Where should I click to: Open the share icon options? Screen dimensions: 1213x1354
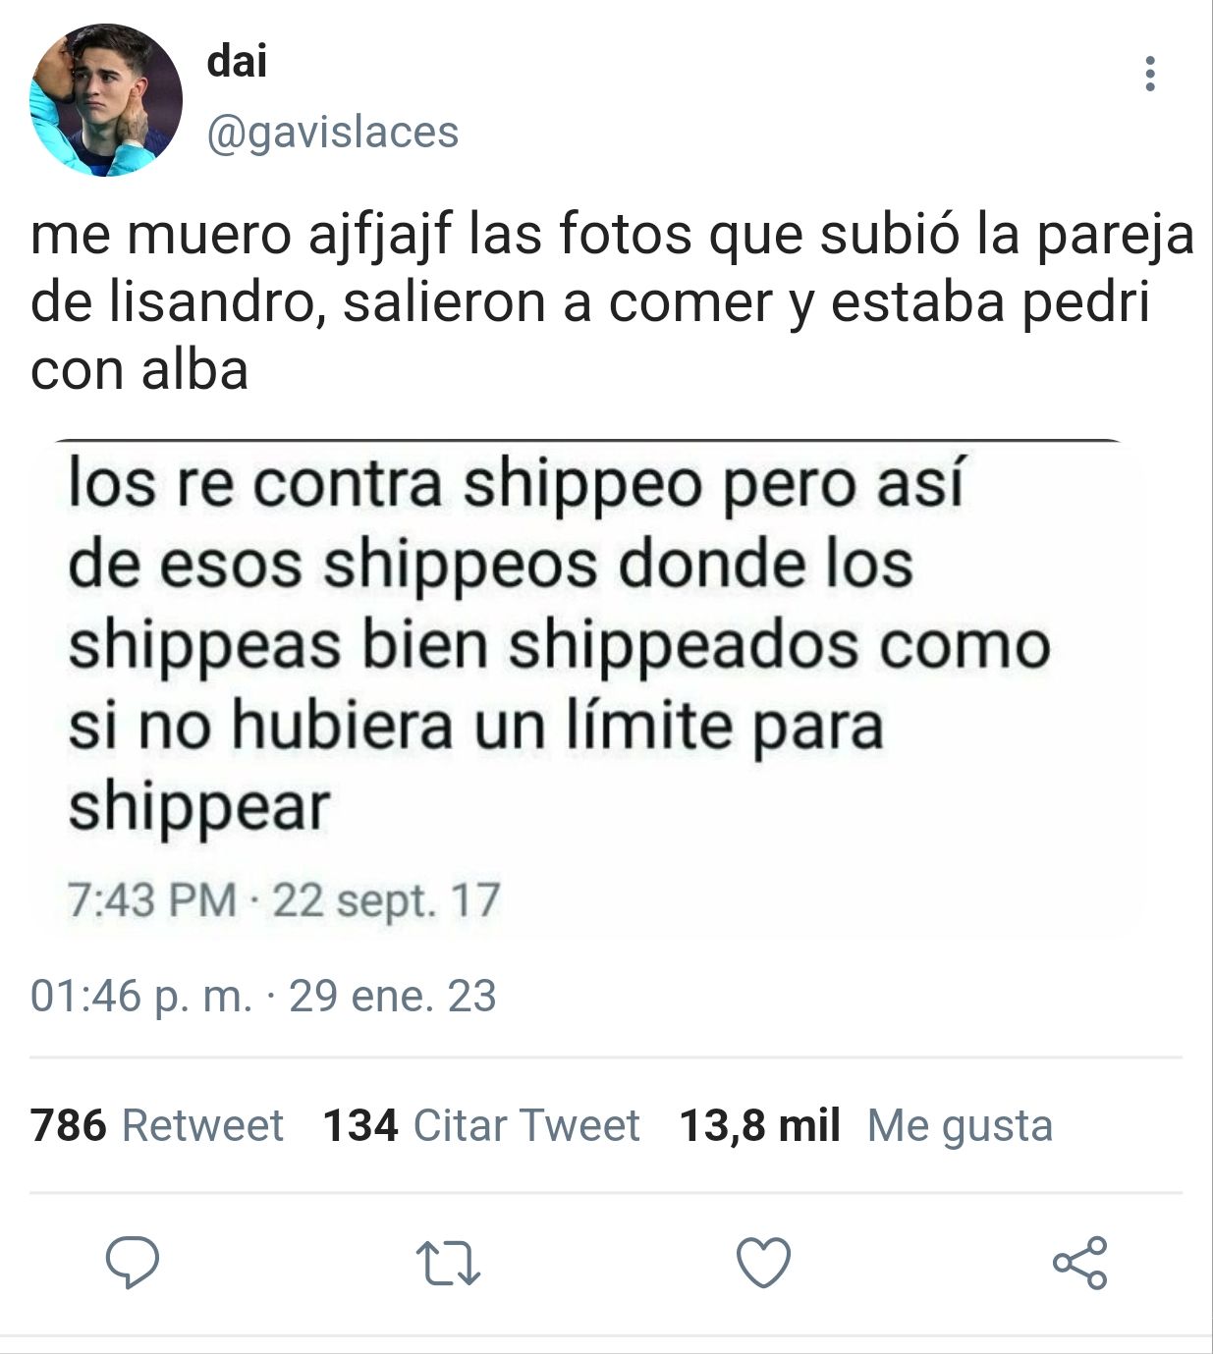1079,1262
